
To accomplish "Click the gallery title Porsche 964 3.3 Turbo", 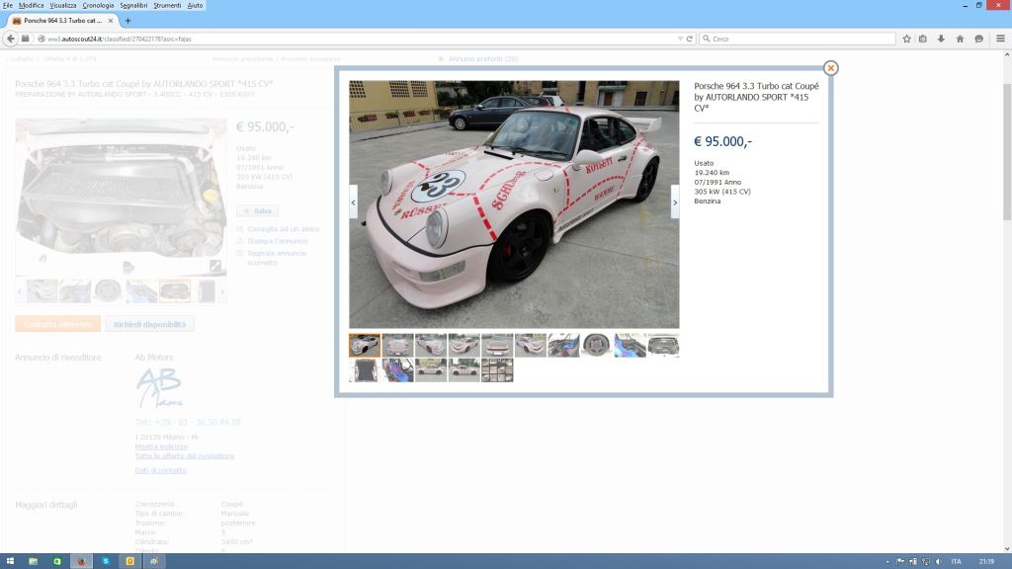I will point(756,97).
